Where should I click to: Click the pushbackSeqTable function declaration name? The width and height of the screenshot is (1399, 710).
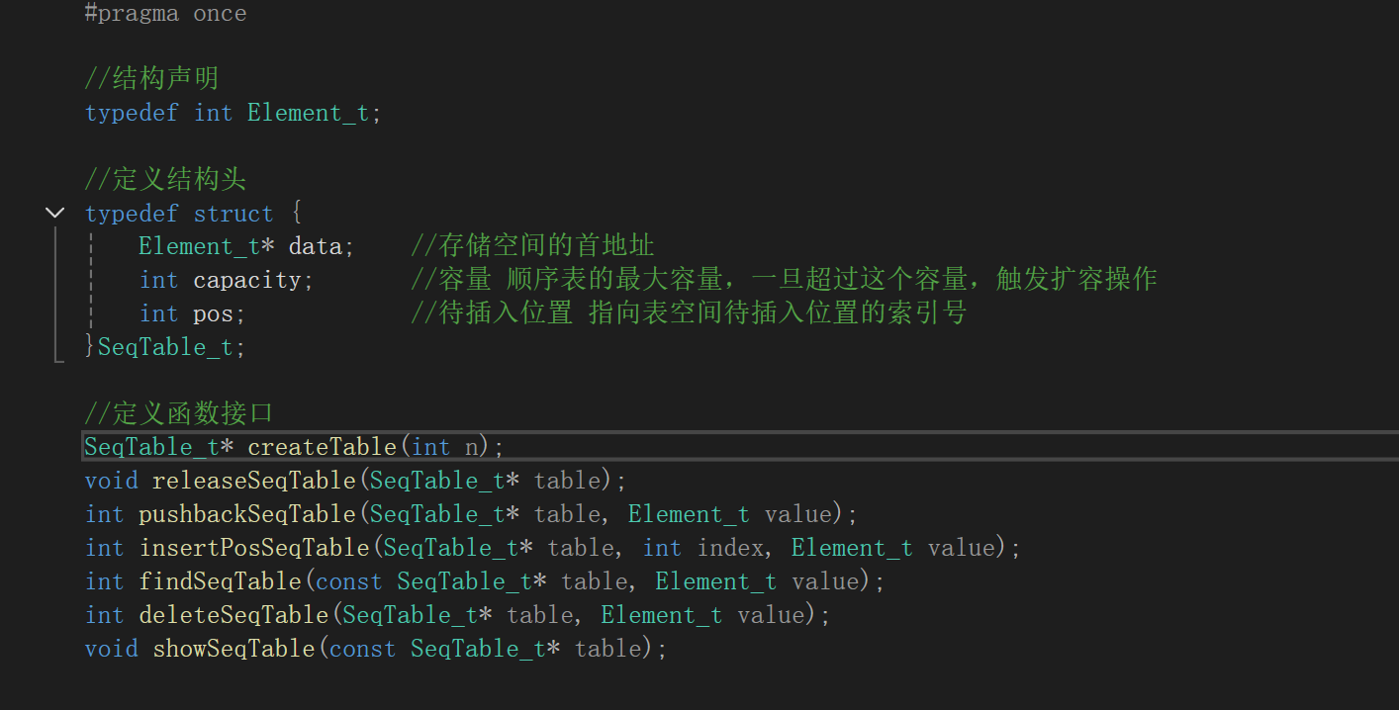(x=246, y=514)
